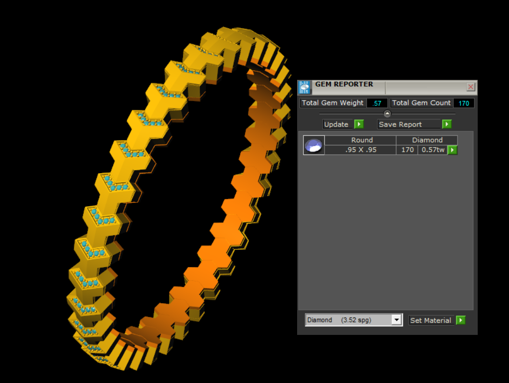Click the Gem Reporter panel icon
The image size is (509, 383).
304,87
